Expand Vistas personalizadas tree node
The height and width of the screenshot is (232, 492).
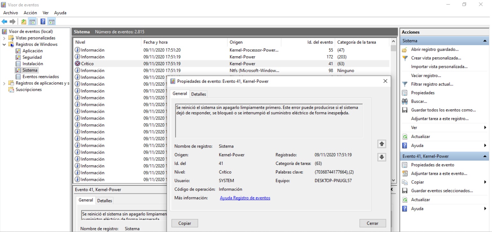[x=4, y=38]
